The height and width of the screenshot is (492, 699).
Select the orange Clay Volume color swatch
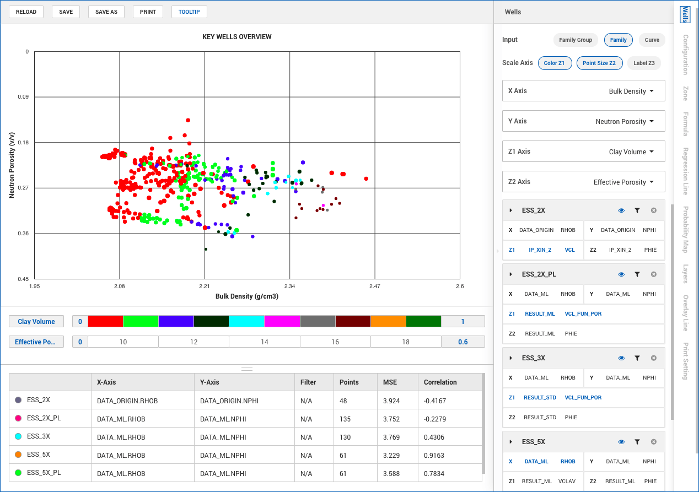389,321
